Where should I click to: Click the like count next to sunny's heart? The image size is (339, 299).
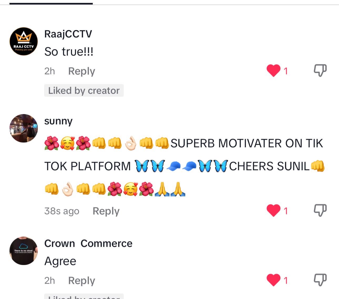pos(286,211)
